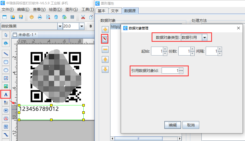Decrease the 间隔 value with down arrow
Screen dimensions: 245x141
220,53
